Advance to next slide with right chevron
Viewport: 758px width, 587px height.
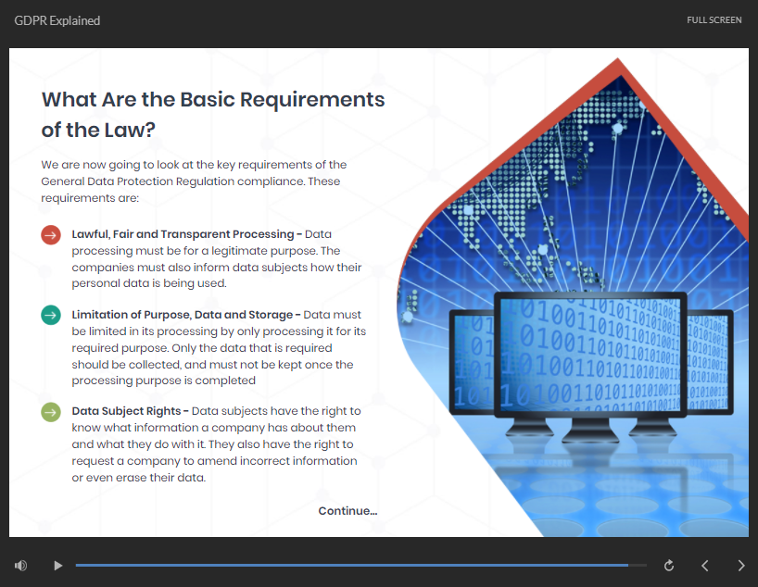741,566
